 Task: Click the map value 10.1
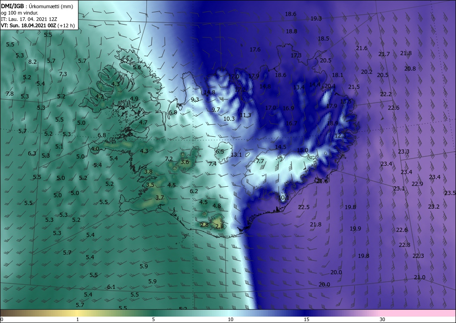tap(284, 198)
